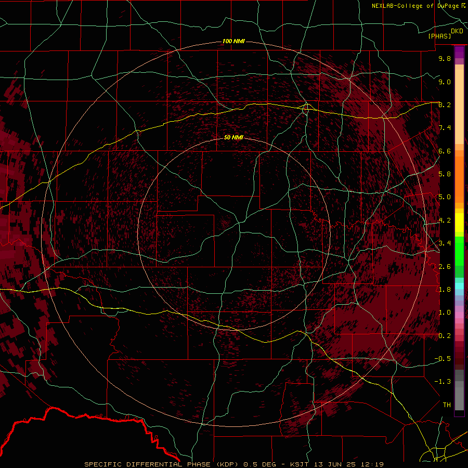The image size is (468, 468).
Task: Click the 1.0 legend value
Action: coord(445,313)
